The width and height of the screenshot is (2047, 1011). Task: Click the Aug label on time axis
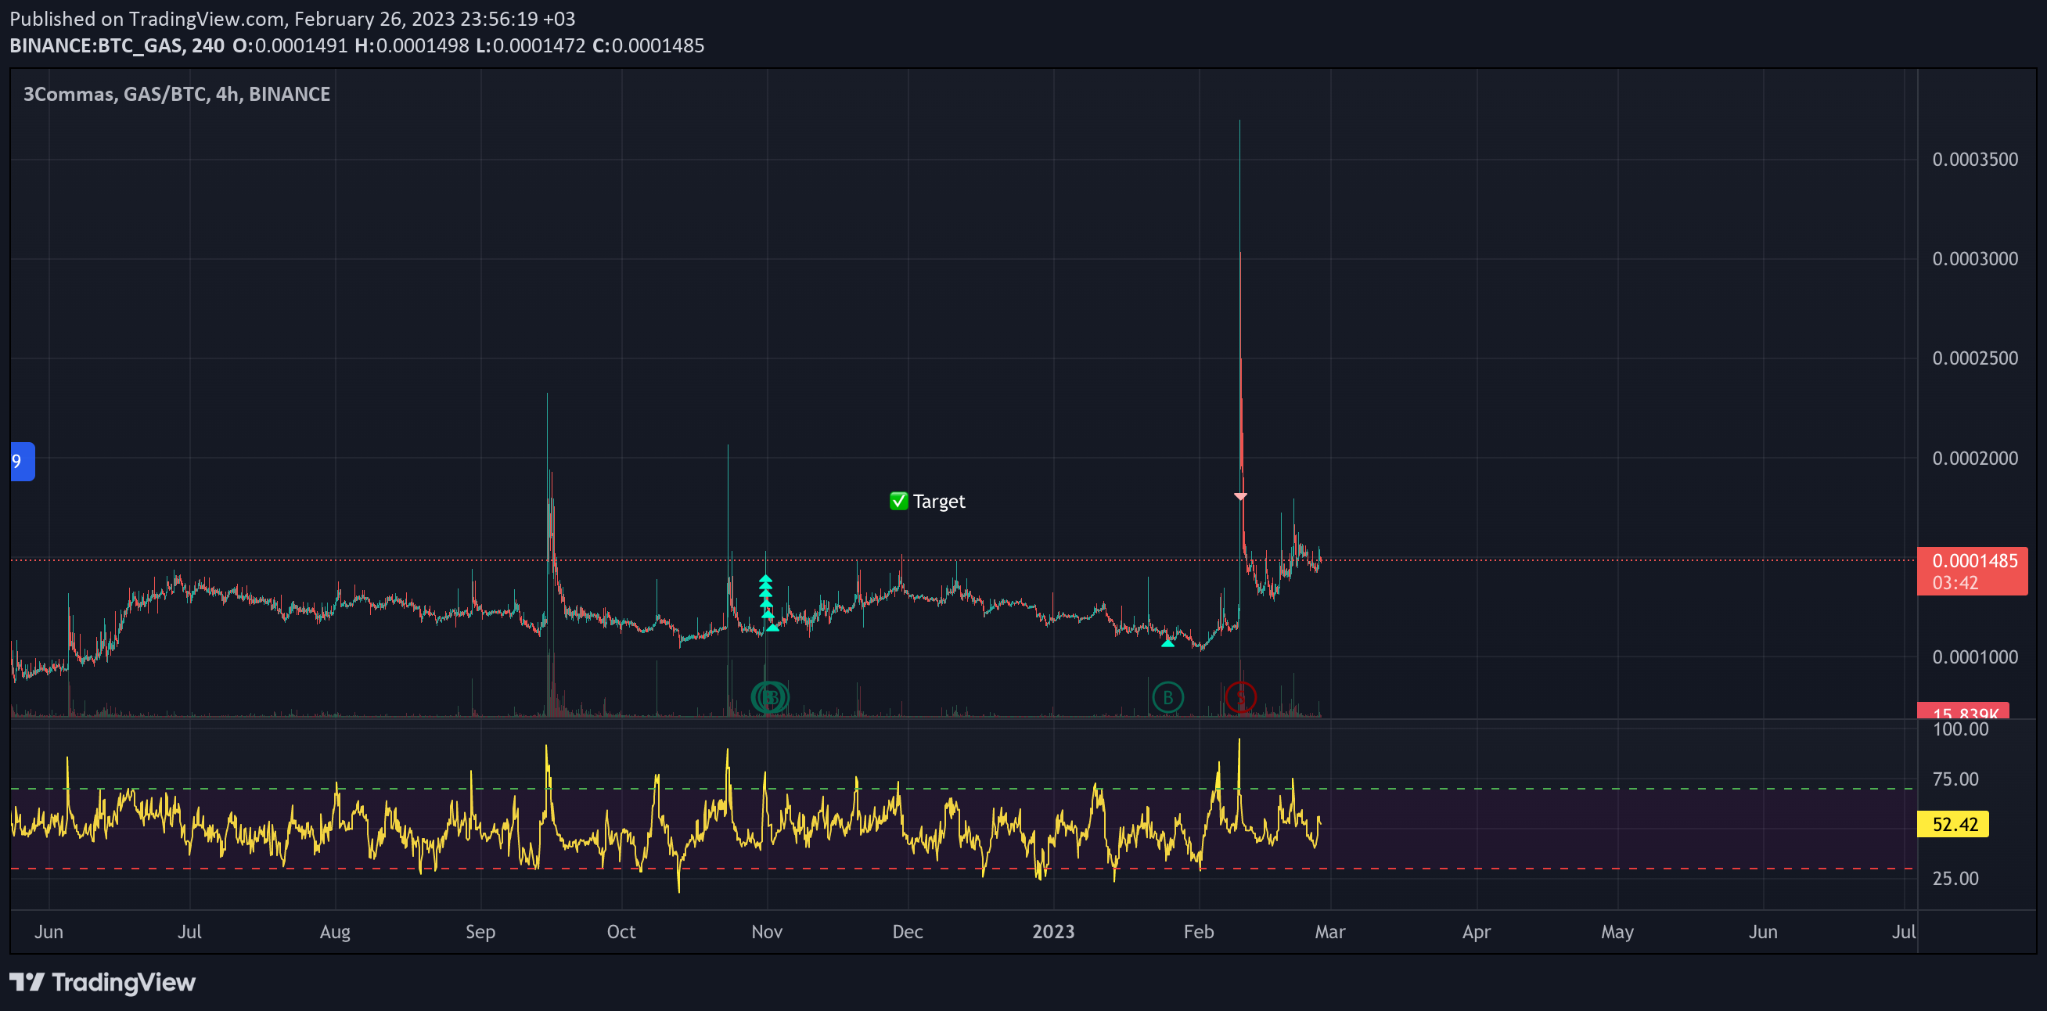335,931
